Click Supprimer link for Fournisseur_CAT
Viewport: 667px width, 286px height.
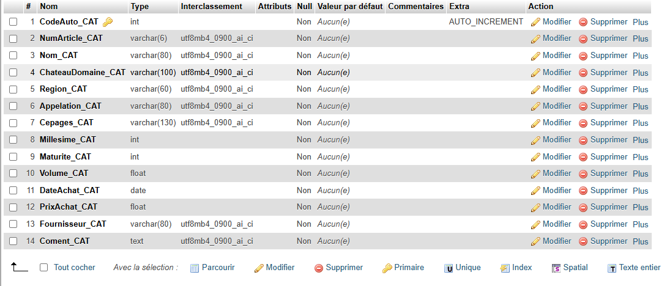point(609,224)
